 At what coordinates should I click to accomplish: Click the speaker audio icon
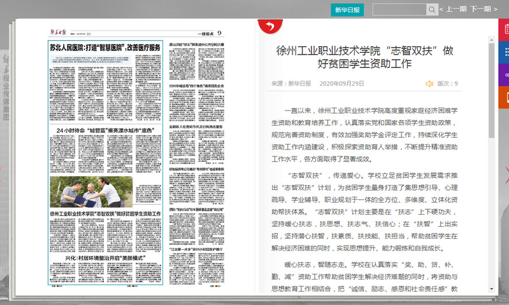(x=429, y=83)
